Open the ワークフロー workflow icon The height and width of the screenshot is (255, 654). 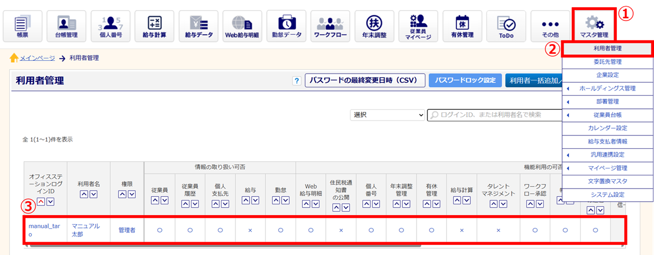(330, 26)
